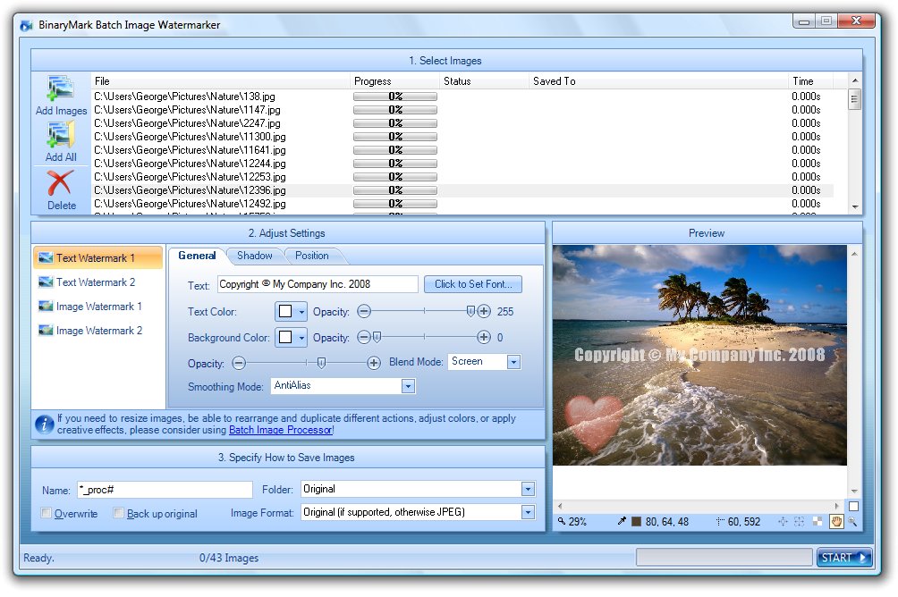Click the crosshair center icon in preview toolbar
The width and height of the screenshot is (898, 597).
tap(784, 522)
